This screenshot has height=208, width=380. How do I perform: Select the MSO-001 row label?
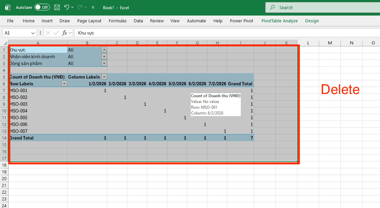[x=38, y=90]
